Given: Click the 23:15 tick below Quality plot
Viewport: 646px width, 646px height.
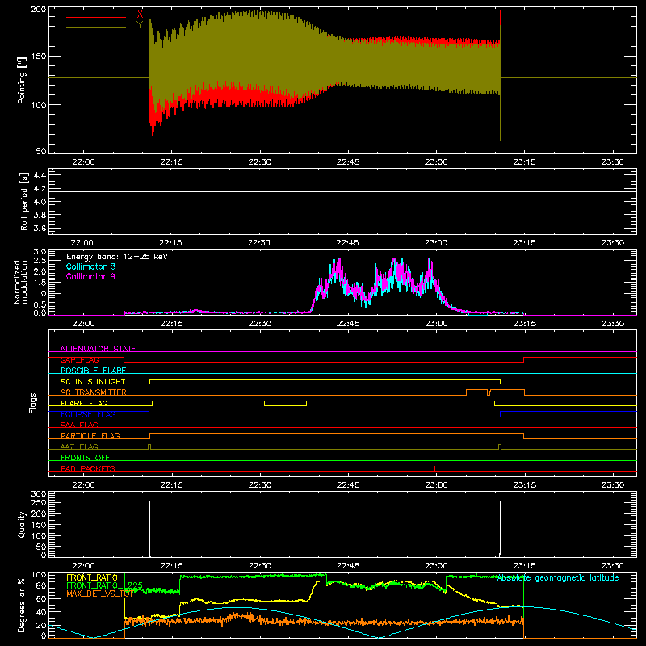Looking at the screenshot, I should coord(524,566).
